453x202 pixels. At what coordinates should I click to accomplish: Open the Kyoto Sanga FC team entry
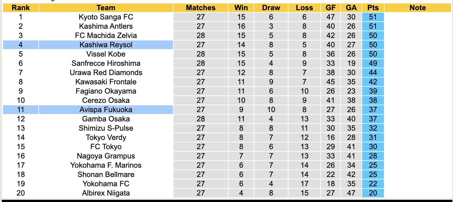106,17
